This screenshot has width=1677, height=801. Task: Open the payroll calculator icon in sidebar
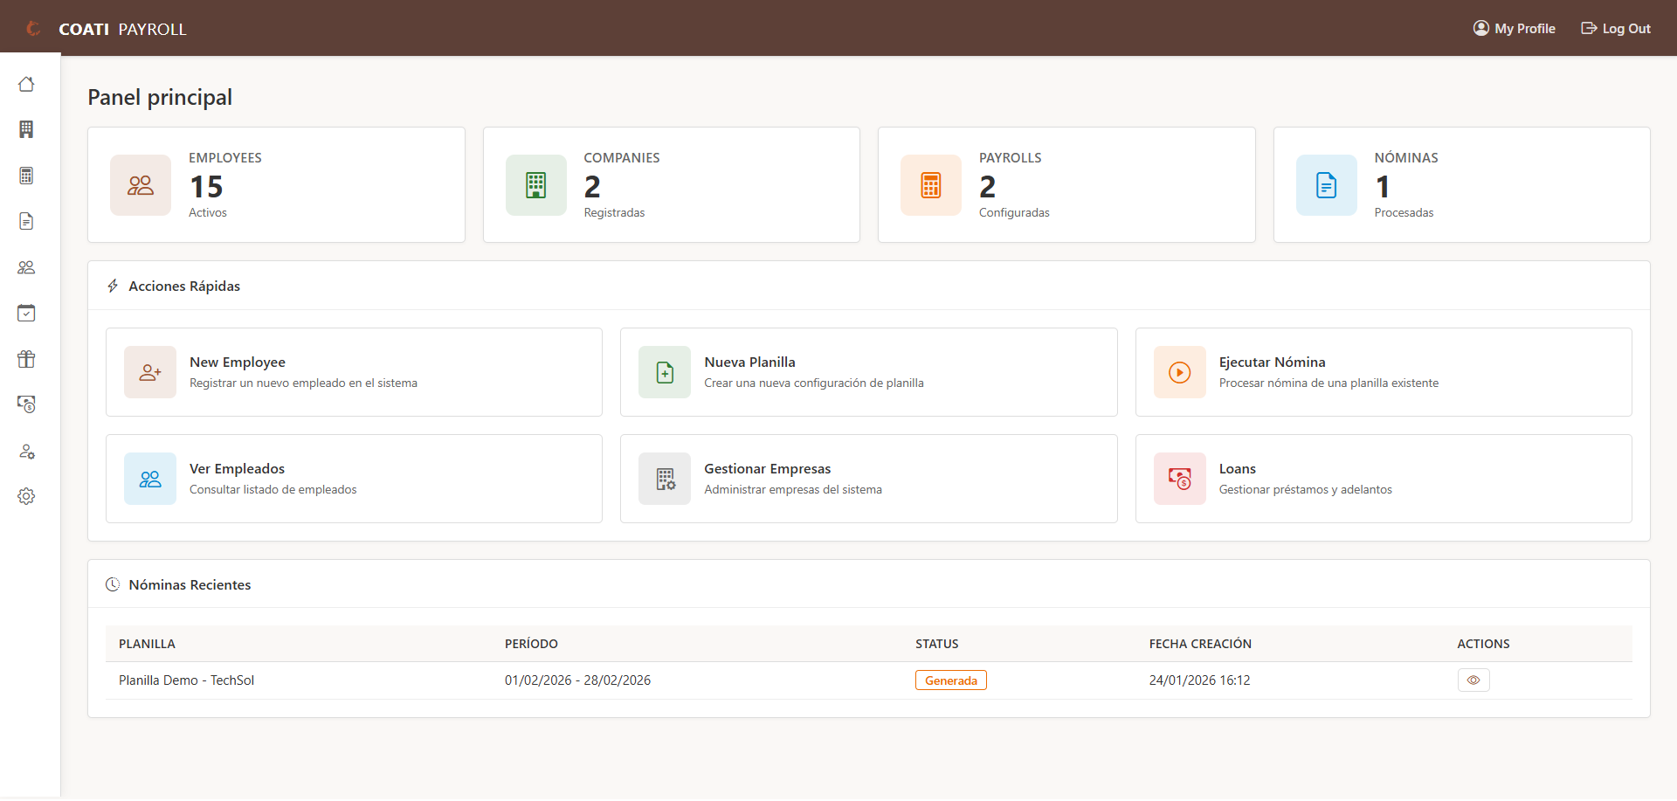point(27,176)
